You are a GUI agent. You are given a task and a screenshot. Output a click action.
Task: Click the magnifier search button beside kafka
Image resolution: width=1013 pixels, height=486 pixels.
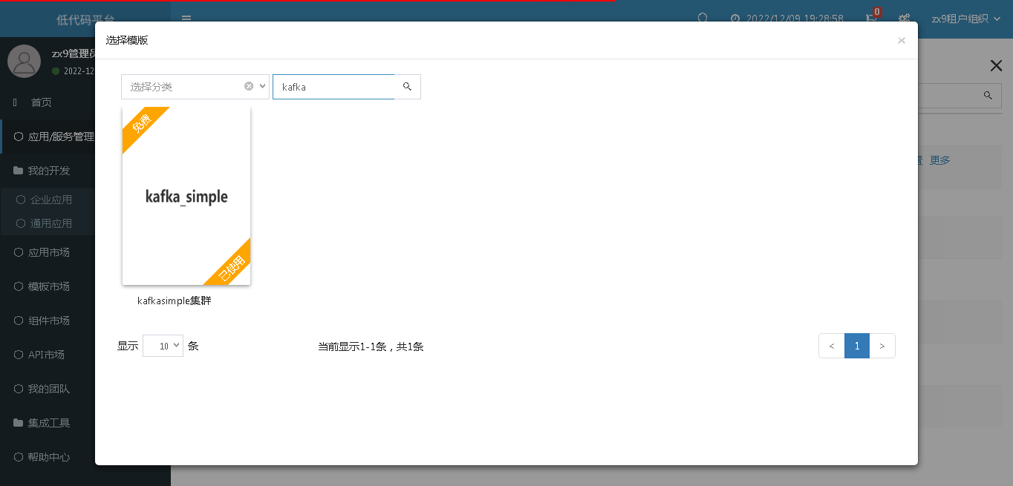(x=407, y=87)
